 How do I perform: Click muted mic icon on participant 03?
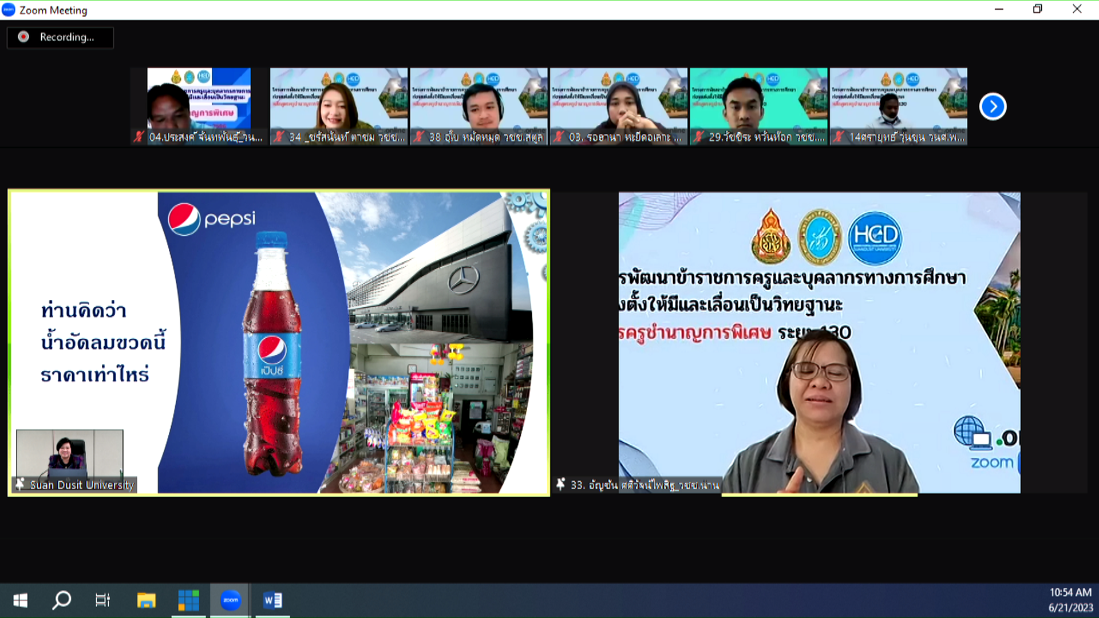pyautogui.click(x=559, y=137)
